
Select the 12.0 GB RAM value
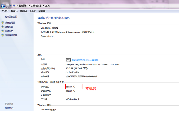point(77,69)
